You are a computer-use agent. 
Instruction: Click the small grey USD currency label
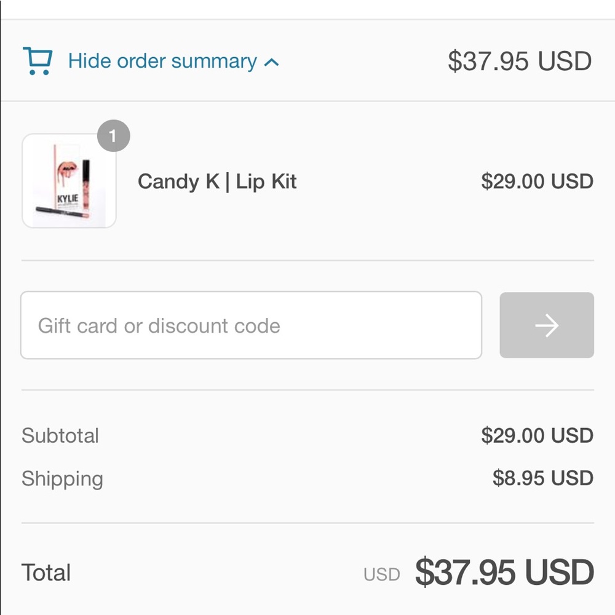(x=381, y=574)
